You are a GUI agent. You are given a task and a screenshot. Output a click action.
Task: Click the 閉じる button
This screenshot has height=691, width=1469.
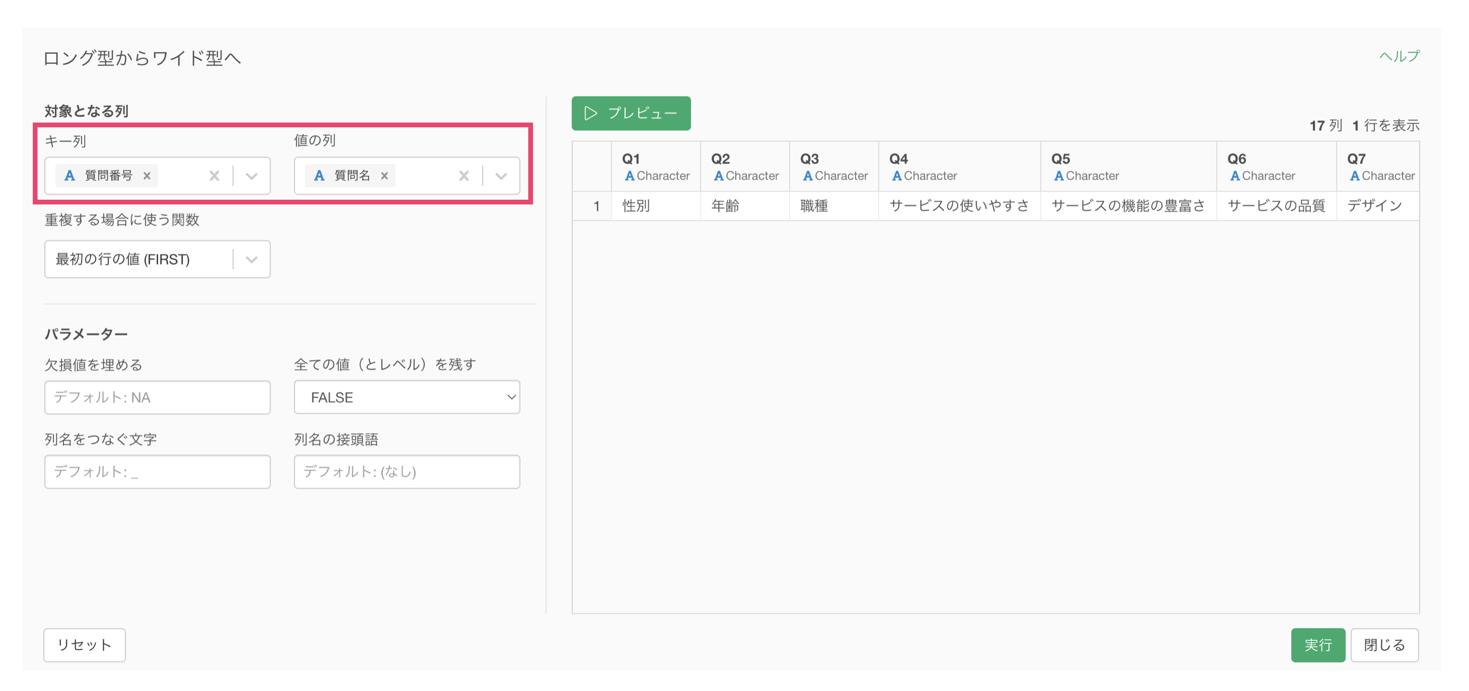tap(1384, 645)
